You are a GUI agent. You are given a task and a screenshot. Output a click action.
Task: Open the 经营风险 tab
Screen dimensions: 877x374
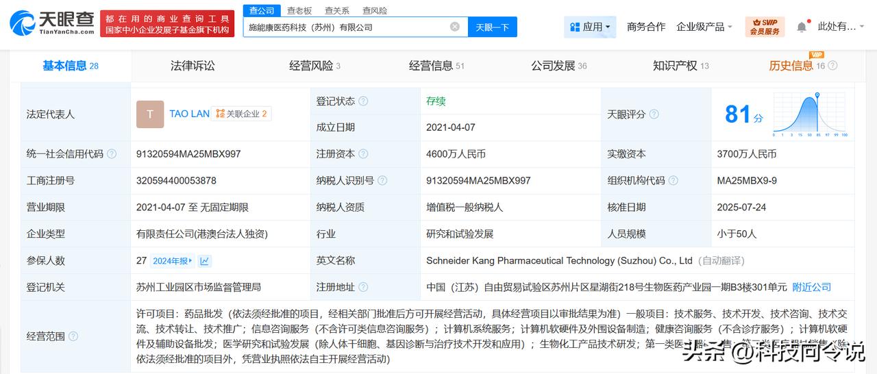(315, 66)
